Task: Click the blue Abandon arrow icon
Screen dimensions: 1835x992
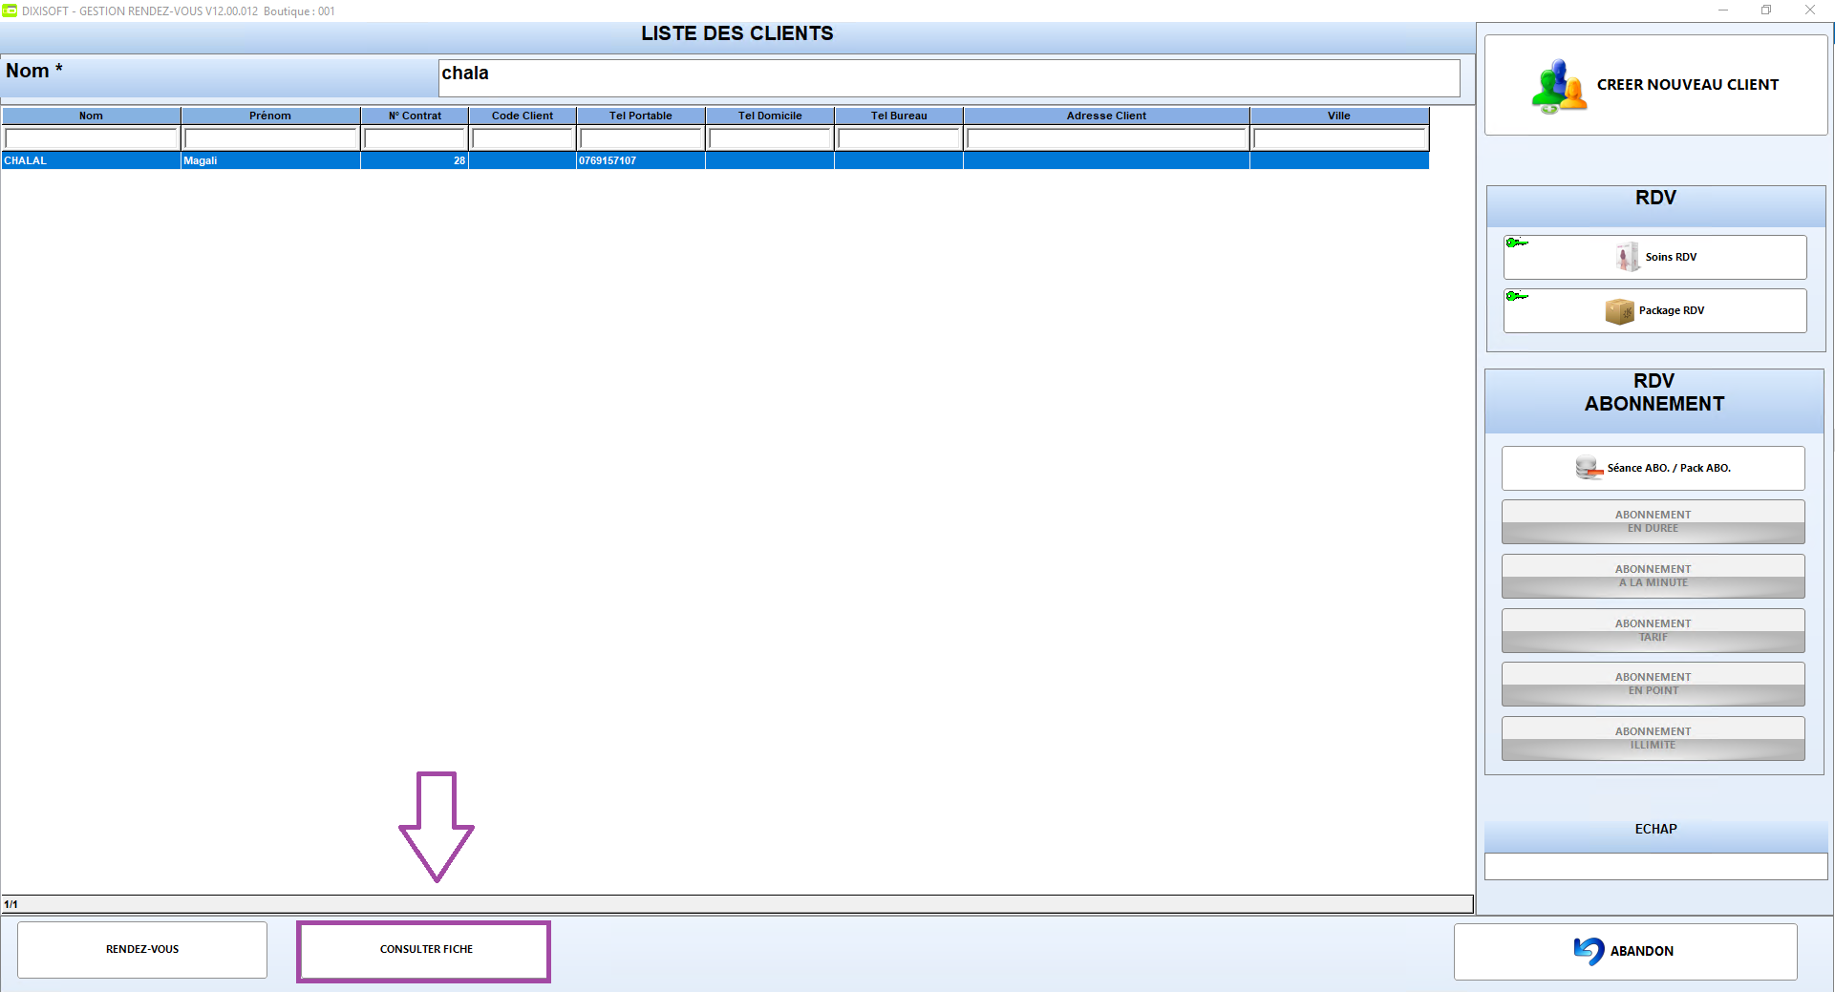Action: click(x=1590, y=951)
